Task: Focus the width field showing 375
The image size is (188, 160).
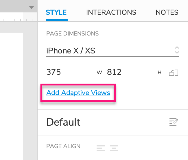Action: click(71, 72)
